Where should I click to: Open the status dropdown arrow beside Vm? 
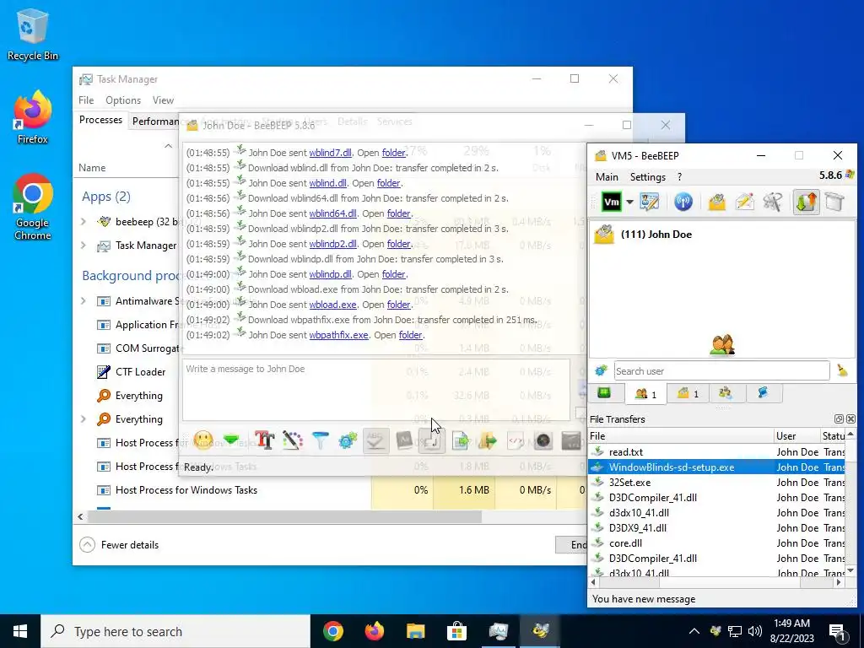pyautogui.click(x=629, y=202)
